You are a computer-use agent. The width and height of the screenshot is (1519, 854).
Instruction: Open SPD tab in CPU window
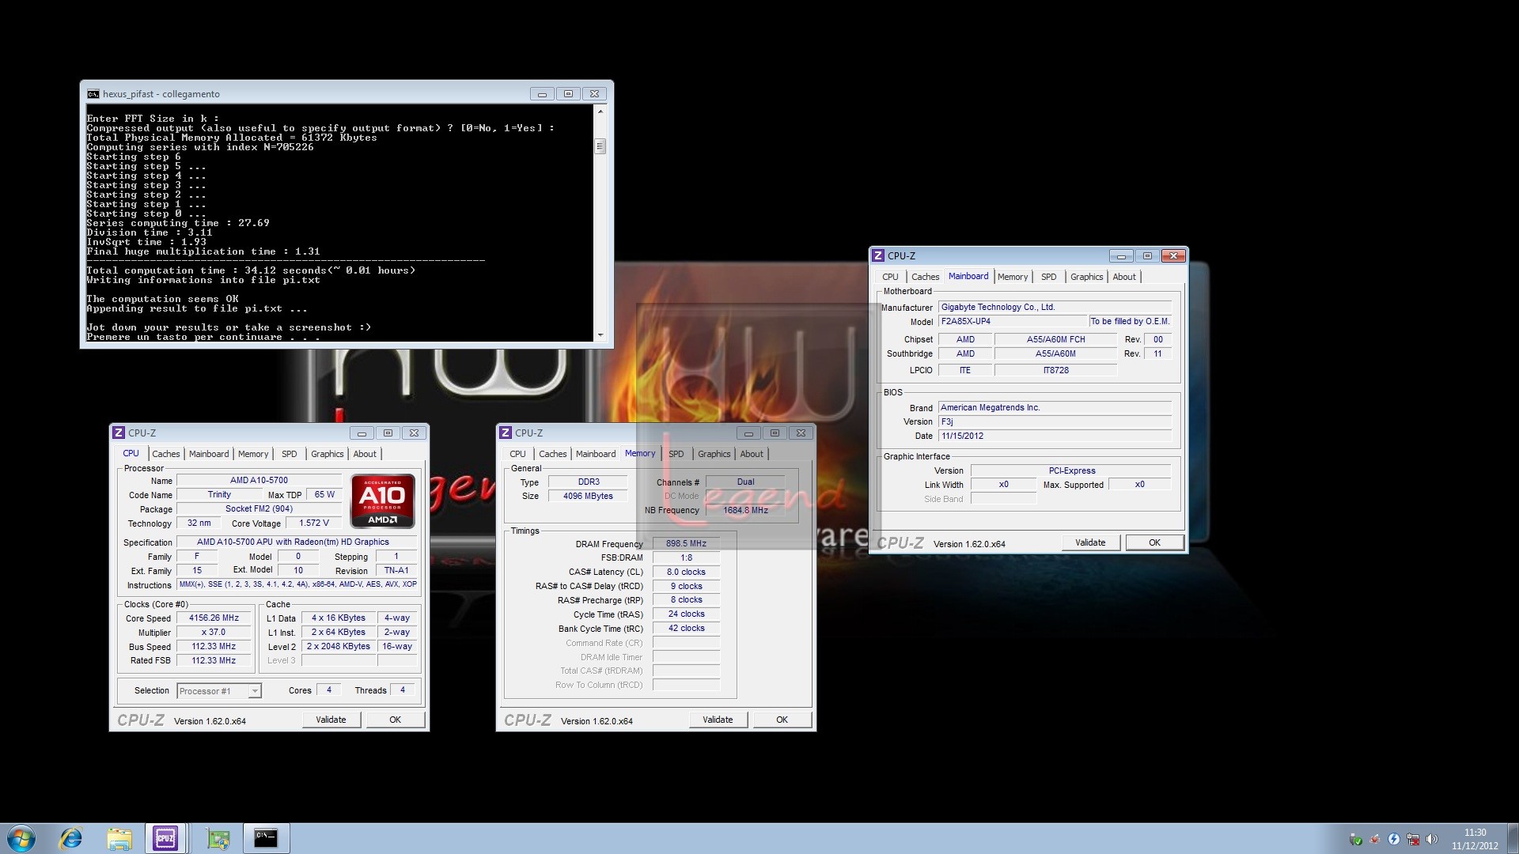tap(290, 454)
